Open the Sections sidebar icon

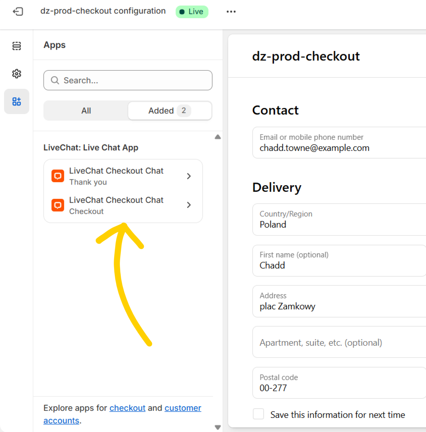[x=16, y=46]
